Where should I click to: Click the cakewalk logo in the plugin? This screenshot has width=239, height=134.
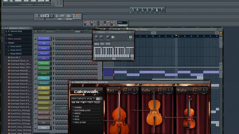coord(86,92)
